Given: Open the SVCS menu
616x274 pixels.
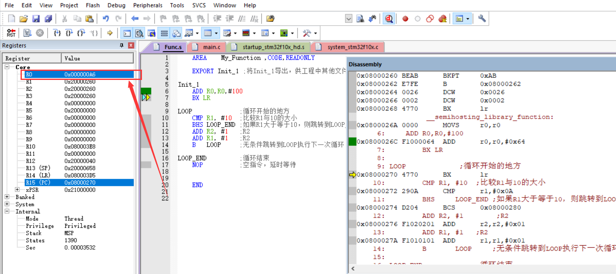Looking at the screenshot, I should click(x=200, y=5).
